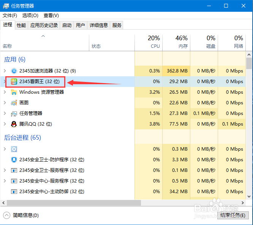253x225 pixels.
Task: Click the vertical scrollbar down arrow
Action: pos(249,197)
